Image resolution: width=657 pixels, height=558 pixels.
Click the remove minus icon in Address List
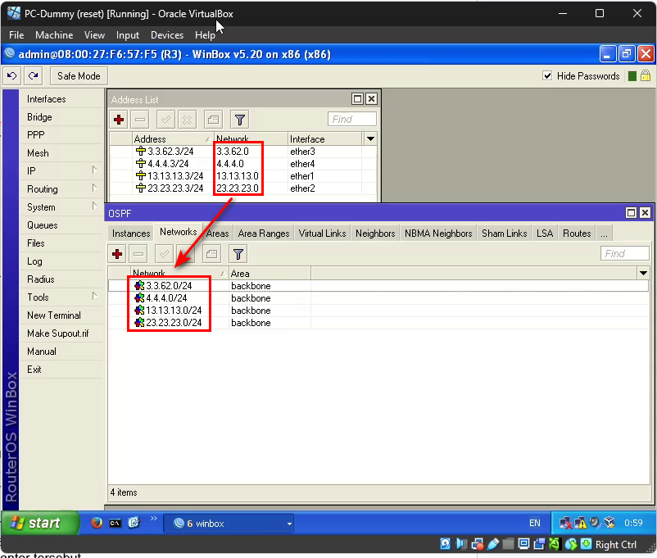[x=140, y=120]
